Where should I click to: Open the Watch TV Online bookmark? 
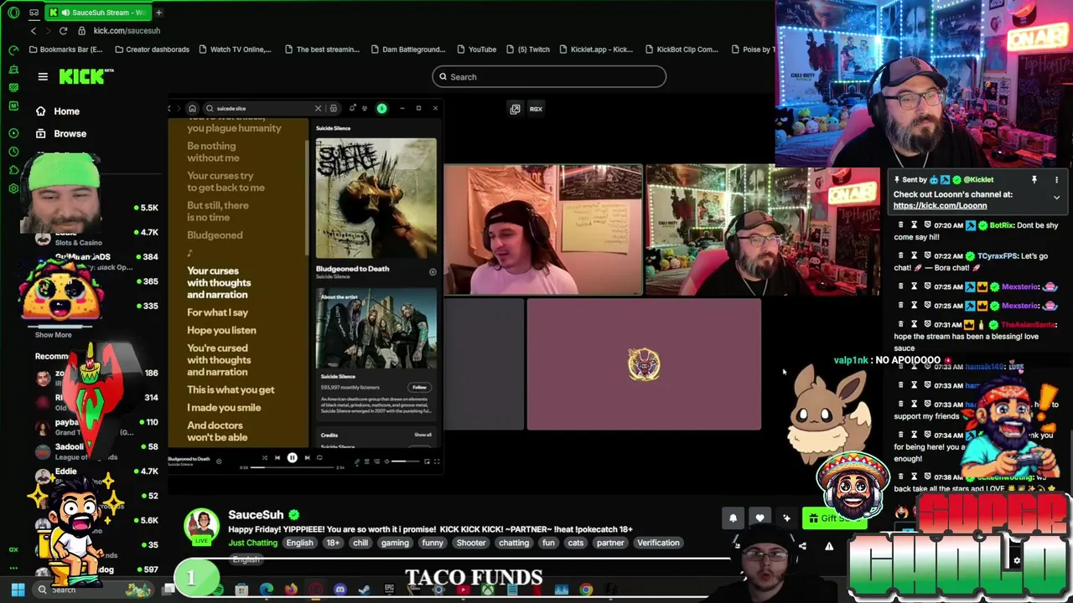tap(235, 49)
